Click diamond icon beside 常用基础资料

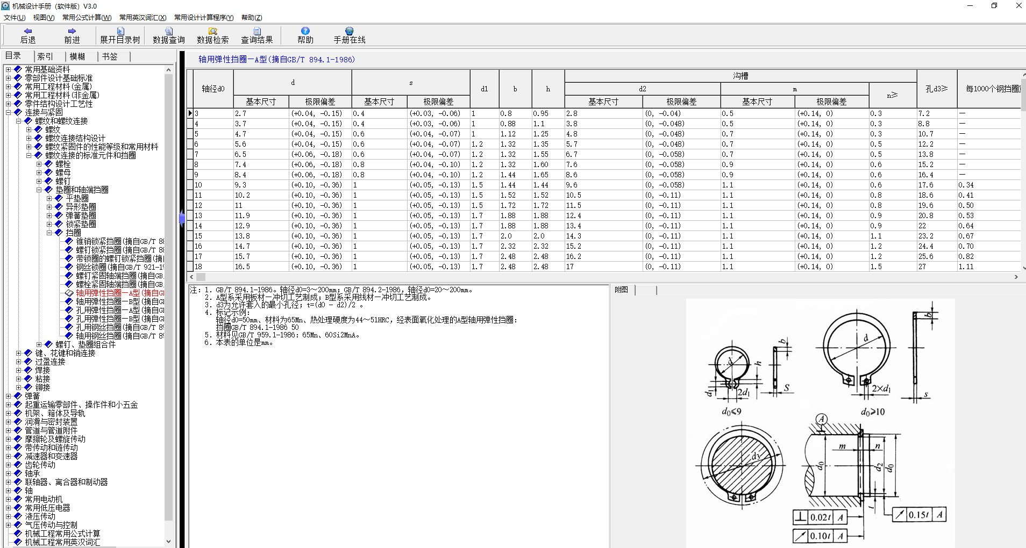(x=18, y=69)
